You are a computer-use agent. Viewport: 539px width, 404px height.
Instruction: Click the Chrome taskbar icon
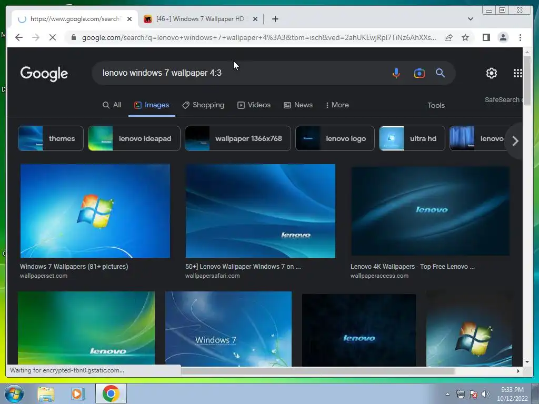pos(111,393)
